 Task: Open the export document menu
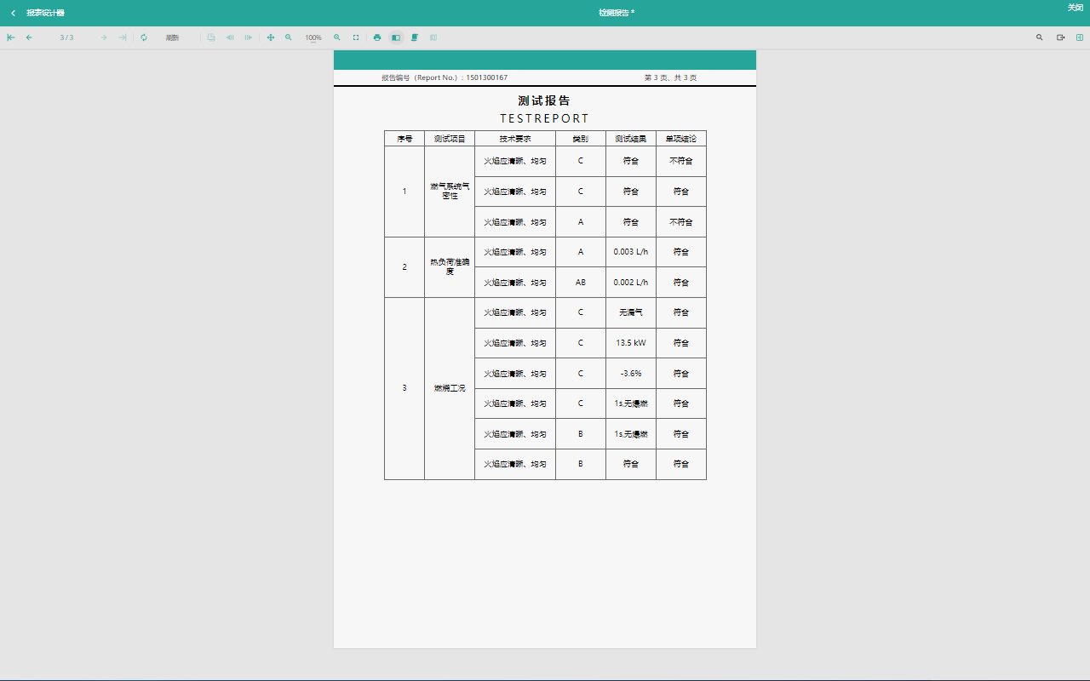(1061, 37)
